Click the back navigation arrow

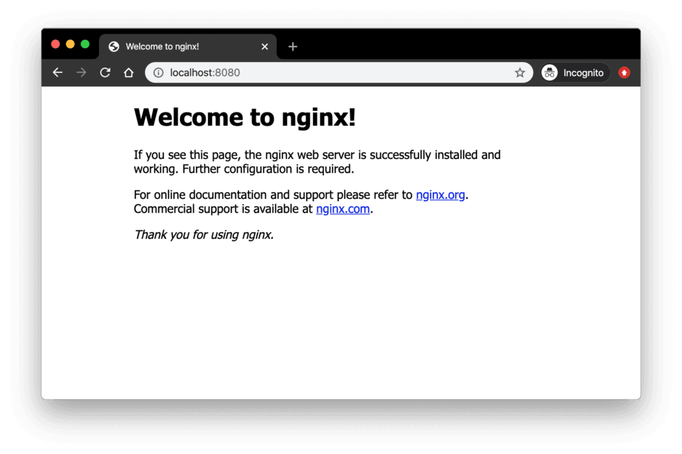click(x=57, y=72)
